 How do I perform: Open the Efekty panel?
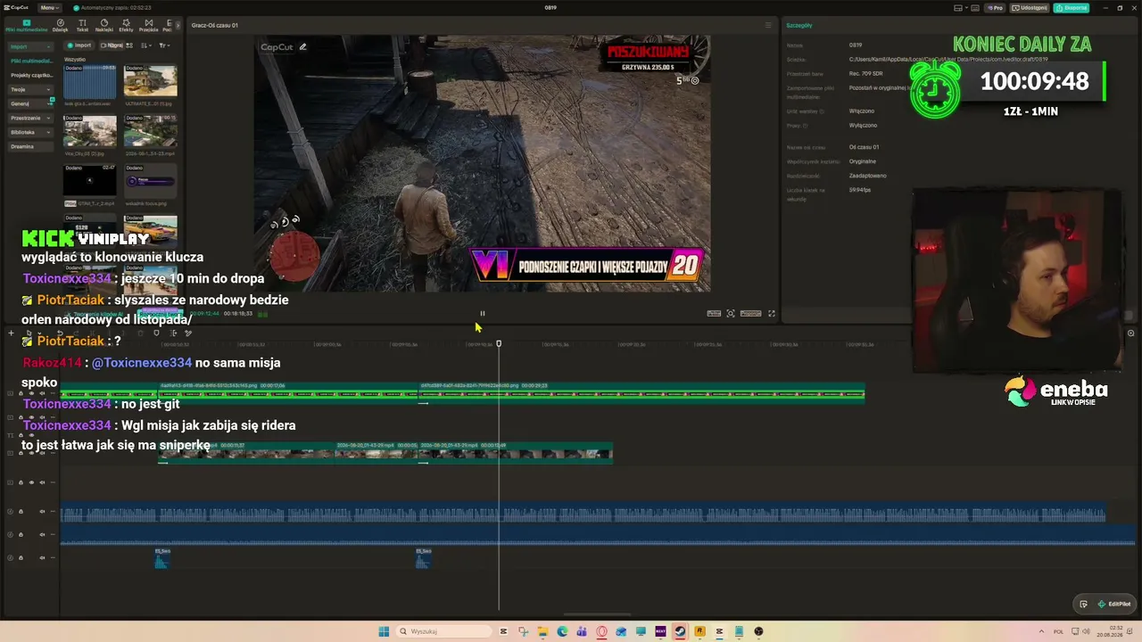126,25
